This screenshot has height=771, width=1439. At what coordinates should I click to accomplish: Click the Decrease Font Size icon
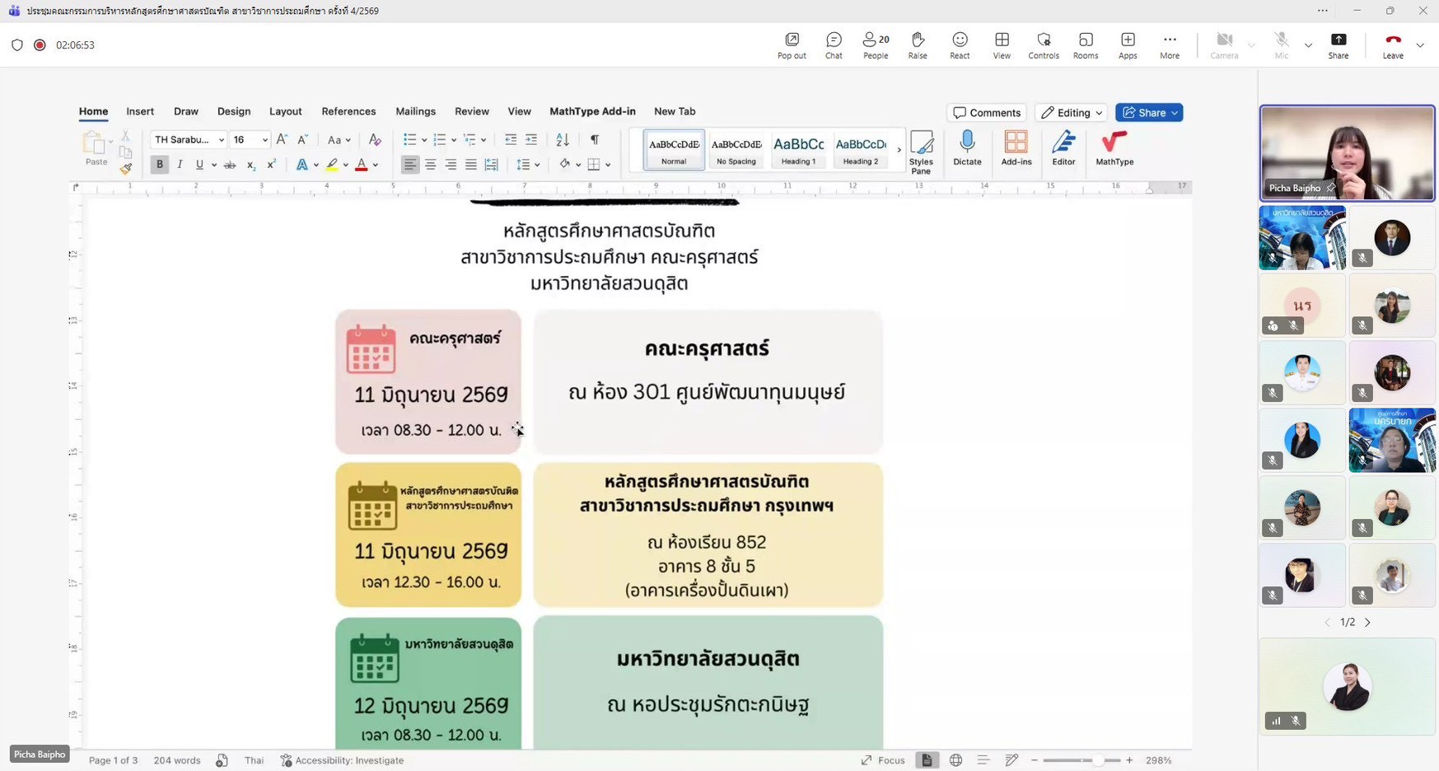click(x=302, y=140)
